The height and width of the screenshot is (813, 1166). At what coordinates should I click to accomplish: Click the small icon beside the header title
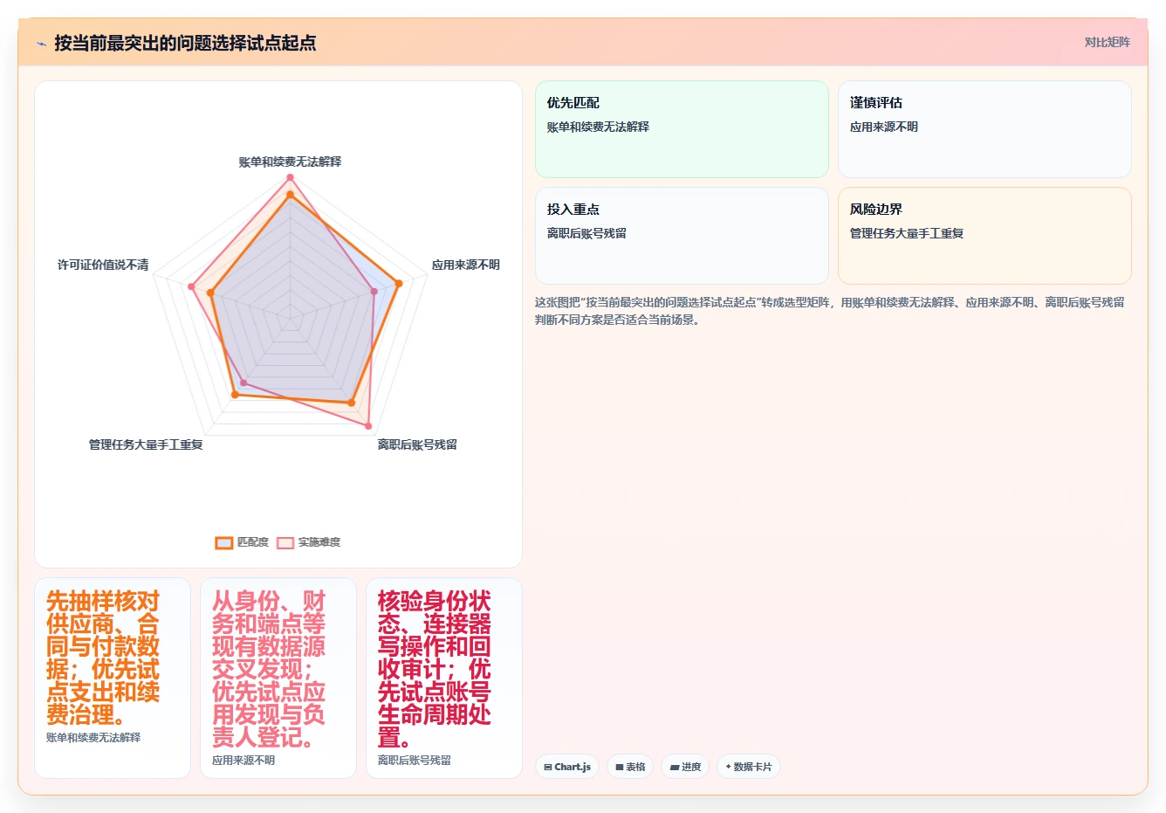click(41, 44)
